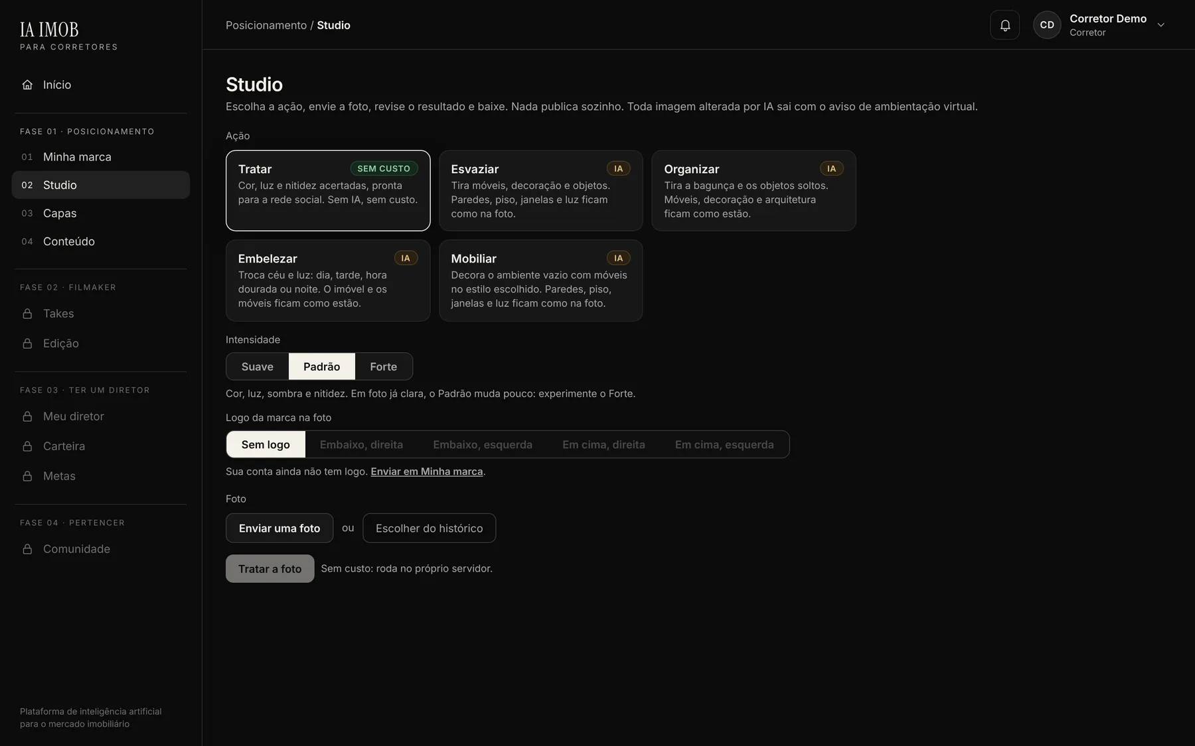1195x746 pixels.
Task: Click the lock icon next to Meu diretor
Action: click(x=27, y=416)
